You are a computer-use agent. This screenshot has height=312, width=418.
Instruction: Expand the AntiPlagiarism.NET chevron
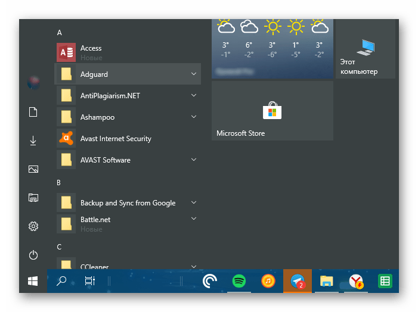194,95
